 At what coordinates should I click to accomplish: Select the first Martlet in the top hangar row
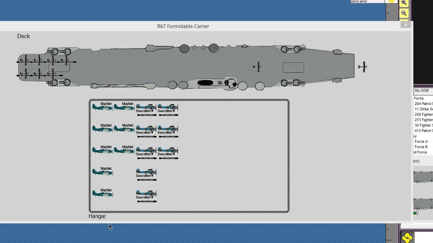click(102, 107)
